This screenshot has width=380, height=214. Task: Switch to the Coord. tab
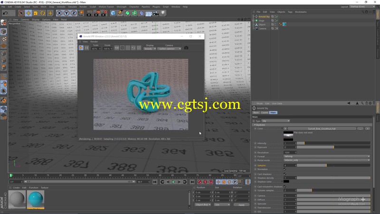pyautogui.click(x=265, y=113)
